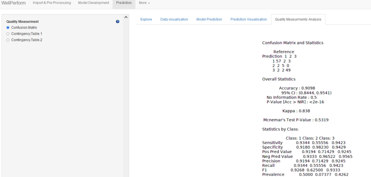
Task: Go to Import & Pre-Processing menu
Action: (x=52, y=3)
